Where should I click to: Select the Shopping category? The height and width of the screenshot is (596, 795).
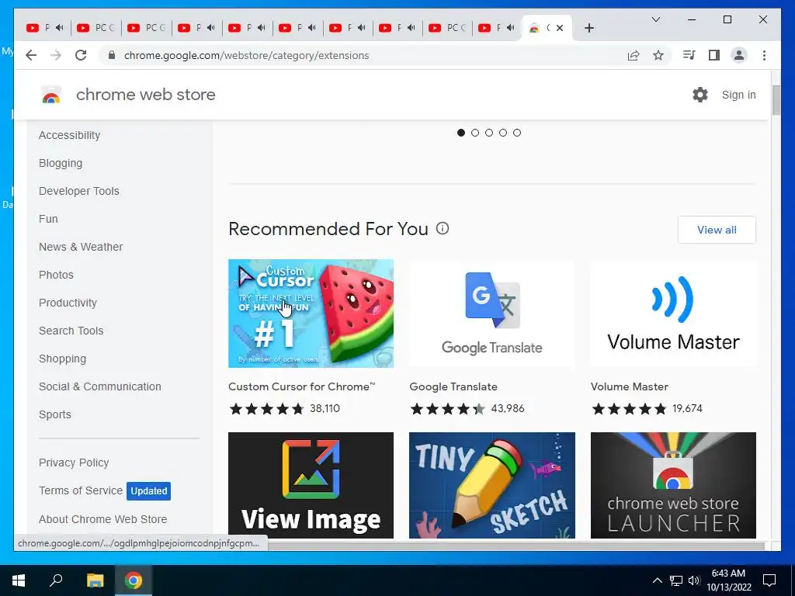point(62,359)
